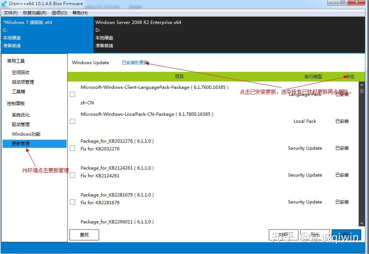Click the 删除 button
369x254 pixels.
(x=315, y=234)
